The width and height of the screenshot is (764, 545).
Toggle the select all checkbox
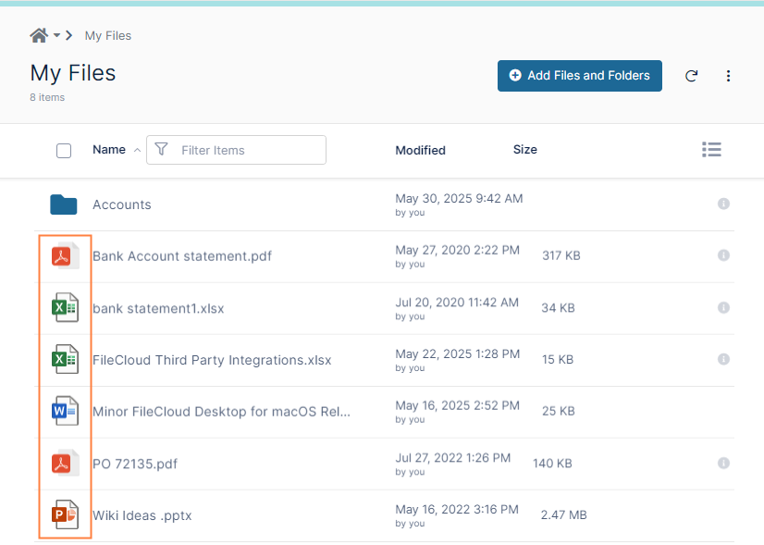pos(64,150)
